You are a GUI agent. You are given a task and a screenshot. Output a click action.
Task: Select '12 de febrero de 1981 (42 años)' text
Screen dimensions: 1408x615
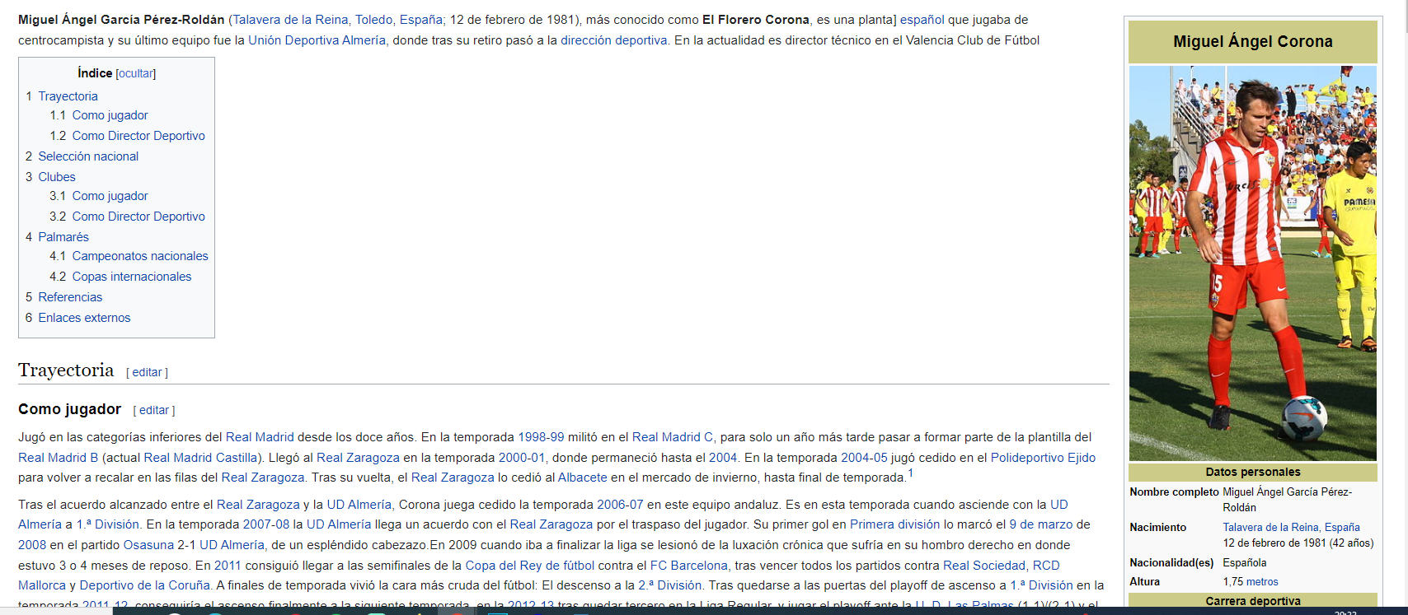coord(1298,543)
